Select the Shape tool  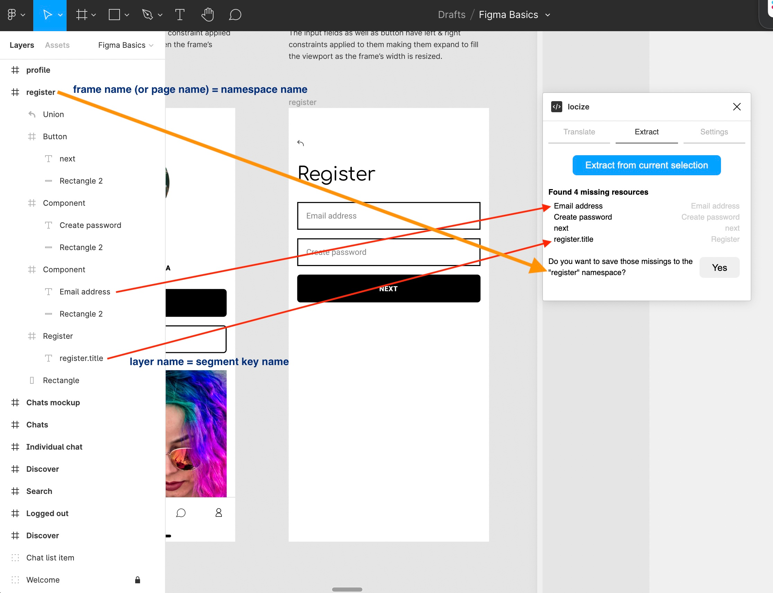(x=114, y=15)
